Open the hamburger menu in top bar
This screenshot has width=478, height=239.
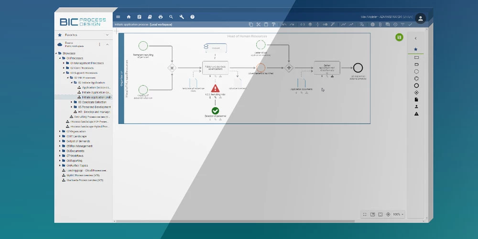coord(118,17)
